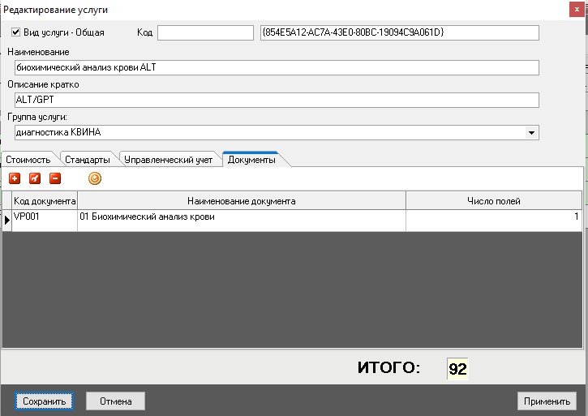Open the Управленческий учет tab

(169, 160)
